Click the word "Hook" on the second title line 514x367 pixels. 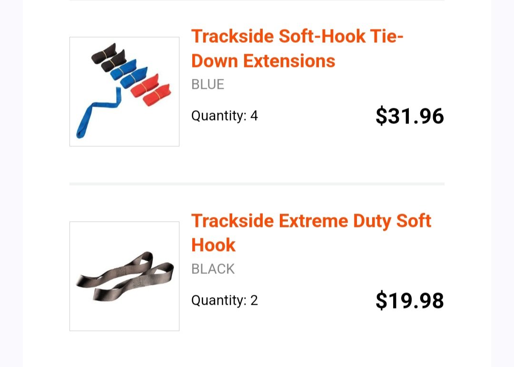point(213,245)
